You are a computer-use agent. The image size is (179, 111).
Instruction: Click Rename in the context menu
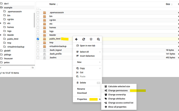click(x=81, y=89)
